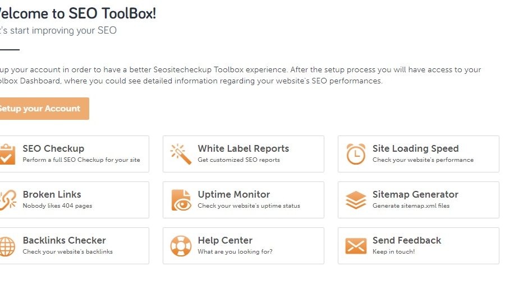Select the Site Loading Speed title

(415, 148)
